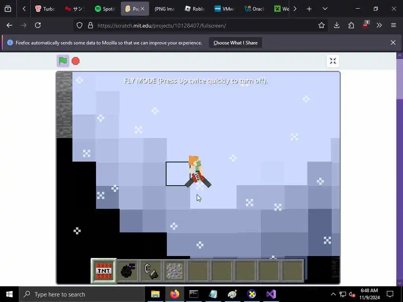
Task: Switch to the Turbo tab
Action: 45,9
